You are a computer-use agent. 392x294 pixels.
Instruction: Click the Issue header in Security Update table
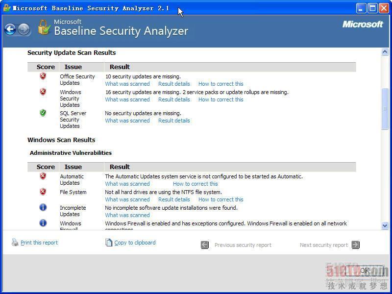coord(73,67)
